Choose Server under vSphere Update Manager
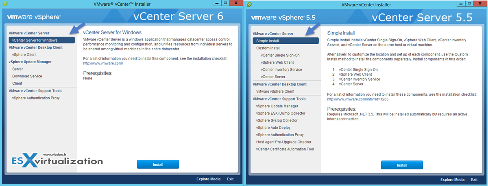The height and width of the screenshot is (186, 488). click(17, 69)
